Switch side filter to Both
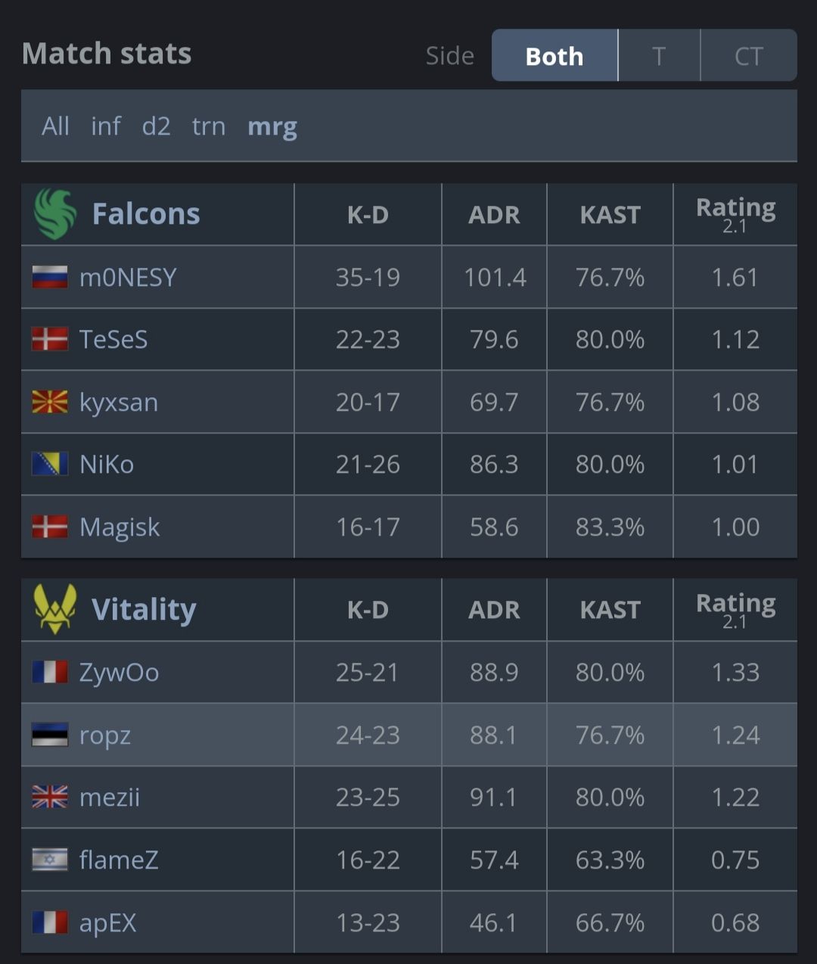 click(x=555, y=56)
